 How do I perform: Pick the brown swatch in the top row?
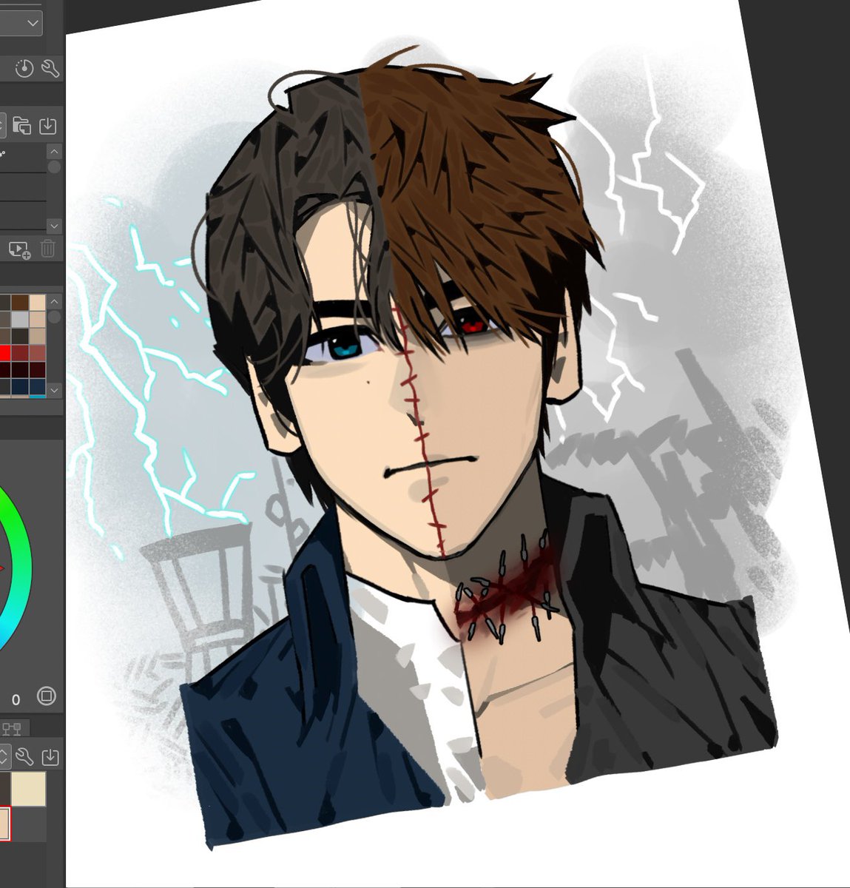(20, 303)
